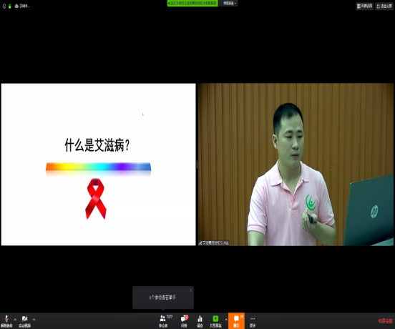This screenshot has width=395, height=329.
Task: Expand video options arrow beside camera
Action: tap(34, 320)
